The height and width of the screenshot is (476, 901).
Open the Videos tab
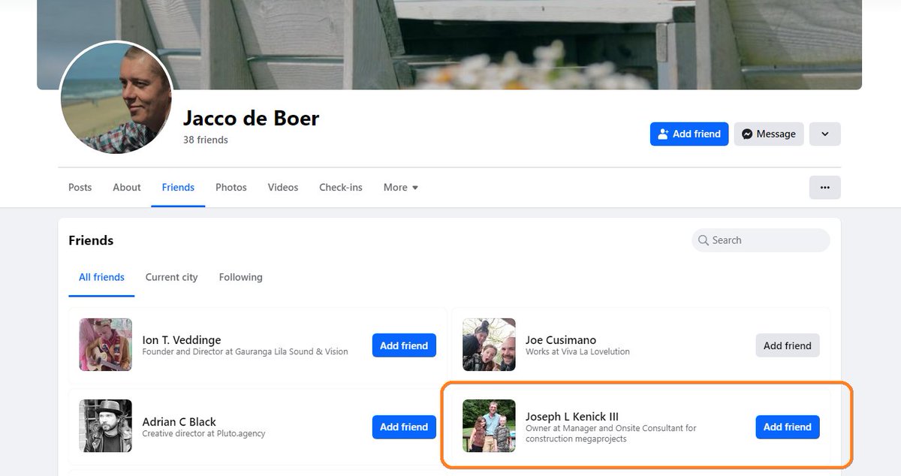coord(283,187)
